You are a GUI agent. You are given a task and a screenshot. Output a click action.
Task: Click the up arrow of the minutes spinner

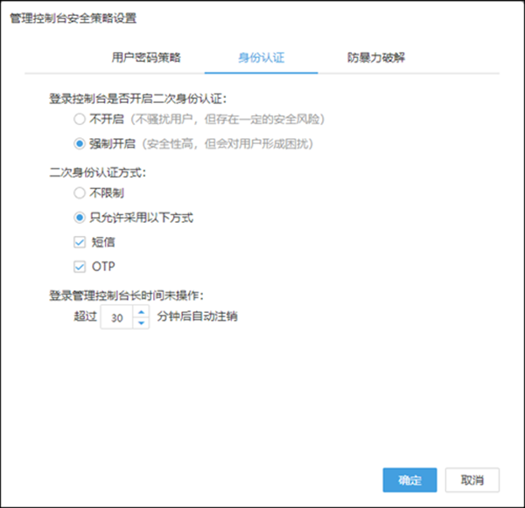pyautogui.click(x=140, y=311)
